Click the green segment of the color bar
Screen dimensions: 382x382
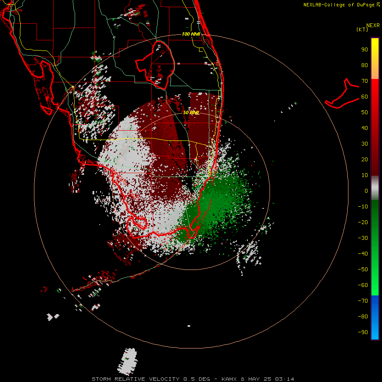click(x=375, y=247)
